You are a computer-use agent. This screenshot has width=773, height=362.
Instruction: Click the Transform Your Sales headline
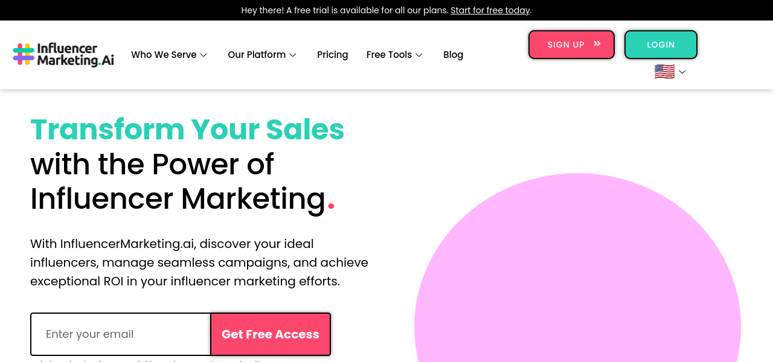point(187,129)
